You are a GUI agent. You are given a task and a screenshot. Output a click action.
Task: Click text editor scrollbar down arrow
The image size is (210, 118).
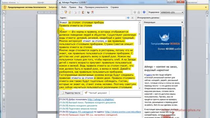pos(139,88)
